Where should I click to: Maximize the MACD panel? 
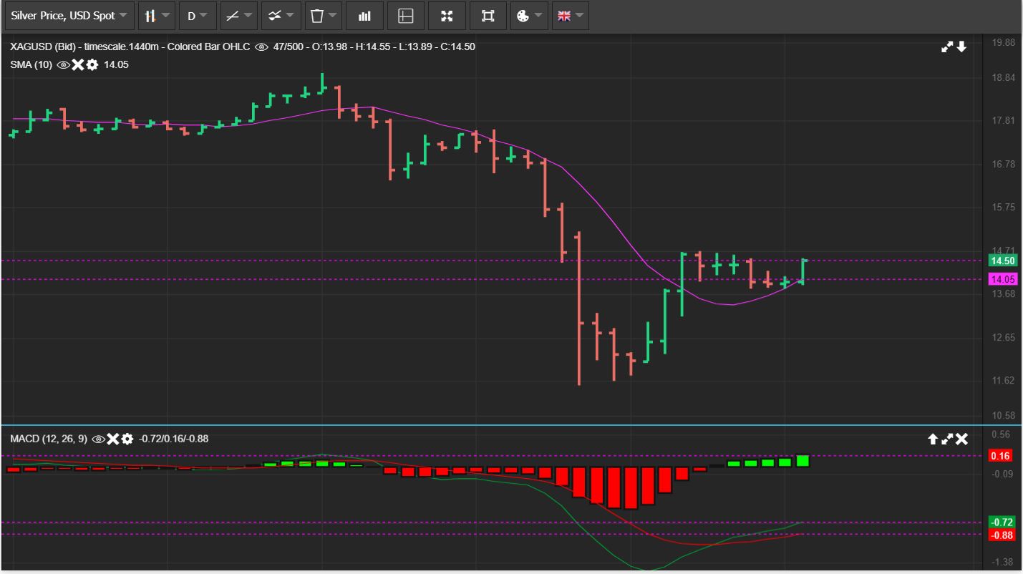(x=947, y=439)
